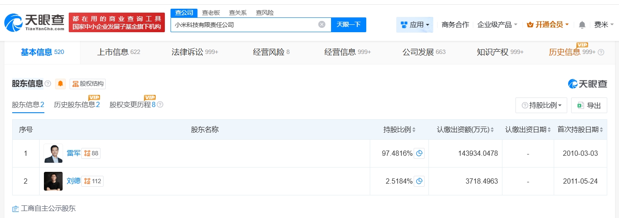Open pie chart icon for 刘德's shareholding
This screenshot has width=619, height=218.
click(x=419, y=181)
